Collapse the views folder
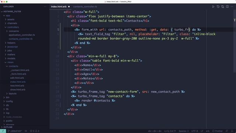Image resolution: width=236 pixels, height=133 pixels. [10, 62]
